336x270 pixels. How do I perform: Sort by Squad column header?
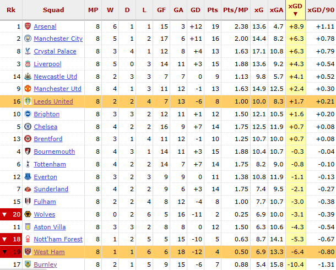[53, 10]
